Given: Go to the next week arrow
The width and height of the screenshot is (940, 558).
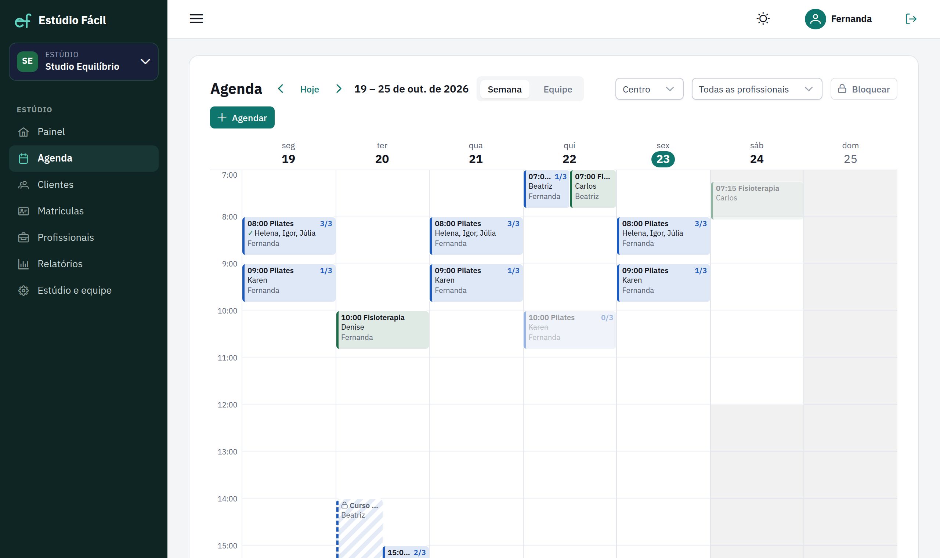Looking at the screenshot, I should pyautogui.click(x=339, y=89).
